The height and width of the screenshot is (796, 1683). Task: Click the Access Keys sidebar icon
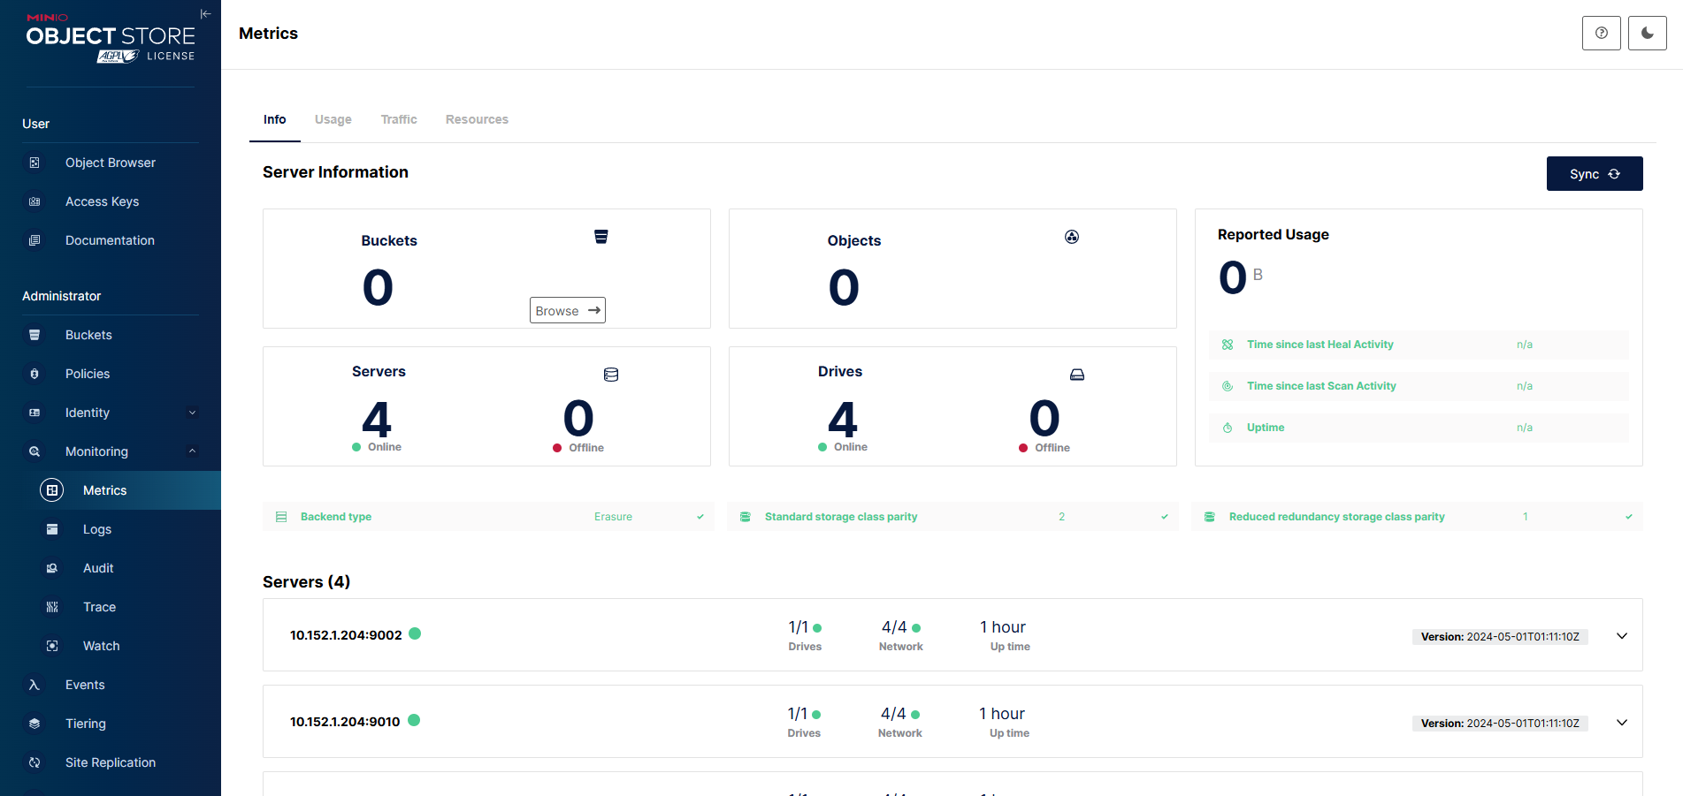34,201
